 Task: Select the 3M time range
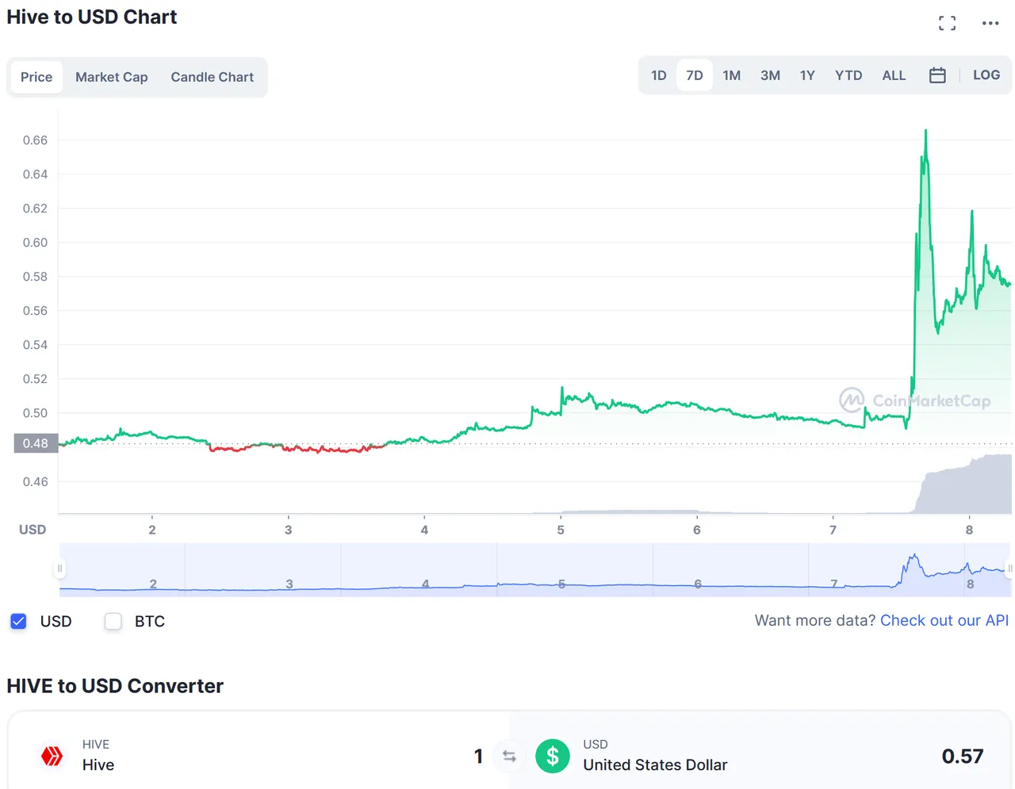pyautogui.click(x=771, y=75)
